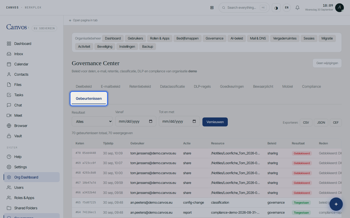Expand the Resultaat dropdown set to Alles

(x=92, y=122)
